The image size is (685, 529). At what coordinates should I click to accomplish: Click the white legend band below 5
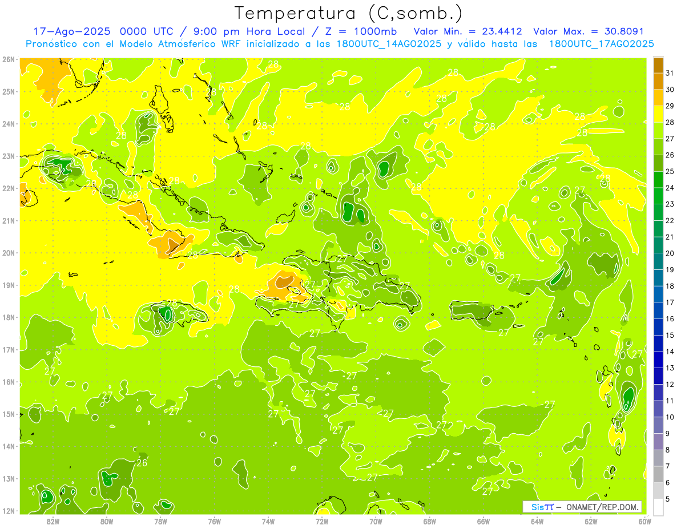click(658, 507)
